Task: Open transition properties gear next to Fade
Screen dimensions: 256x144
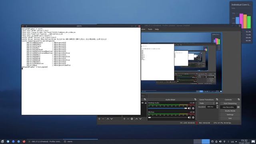Action: pyautogui.click(x=217, y=103)
